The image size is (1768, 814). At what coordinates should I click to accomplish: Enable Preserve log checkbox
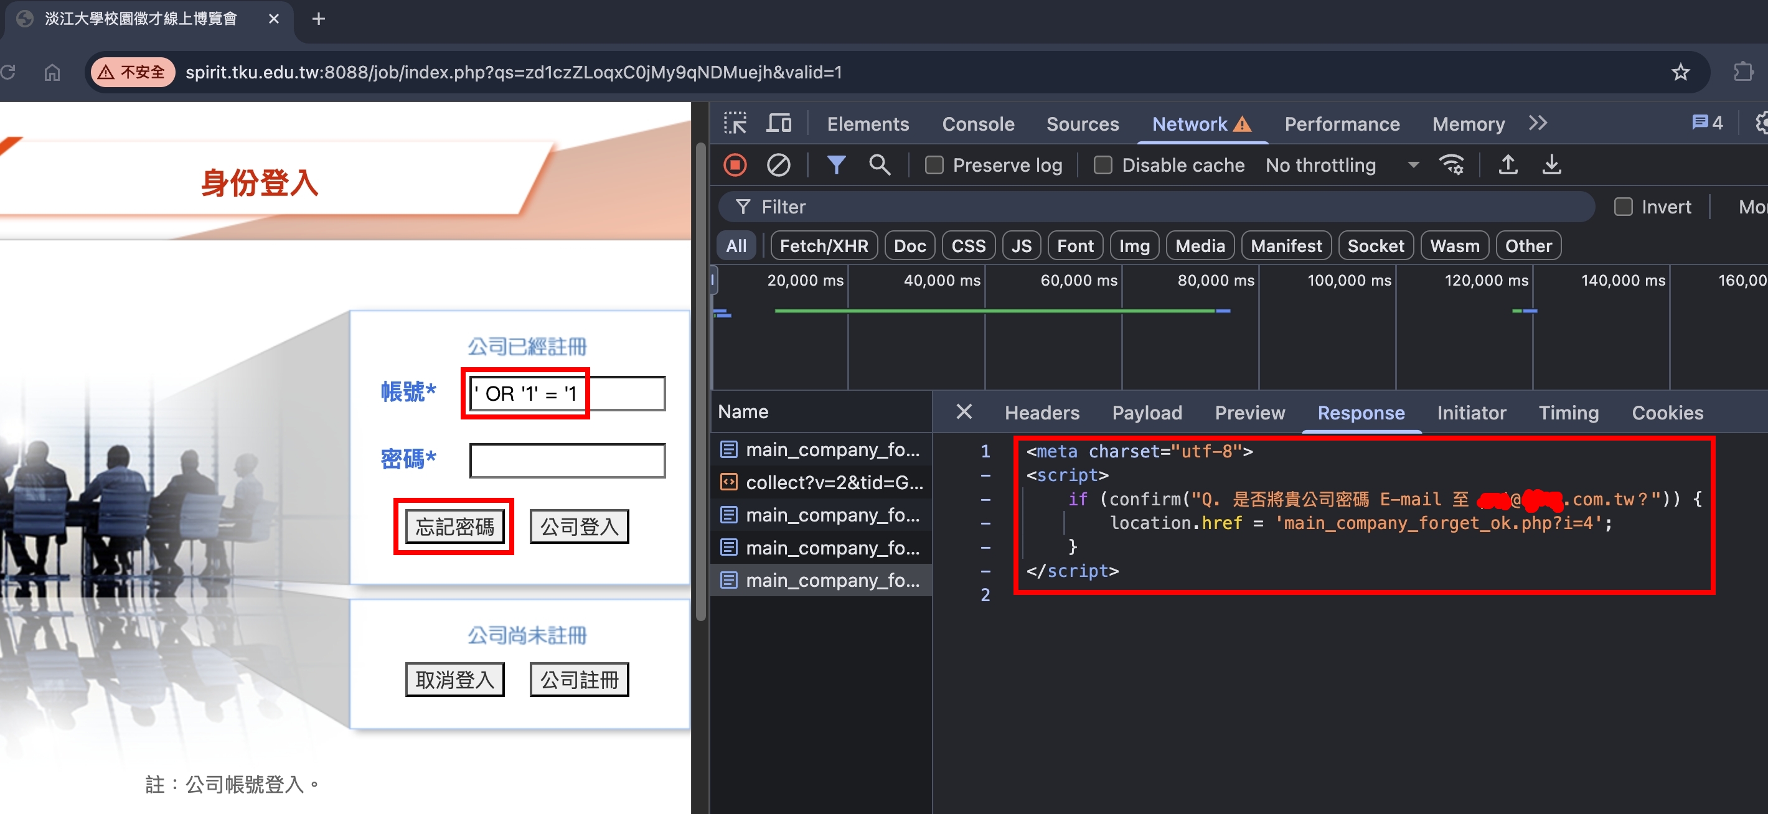[x=934, y=166]
